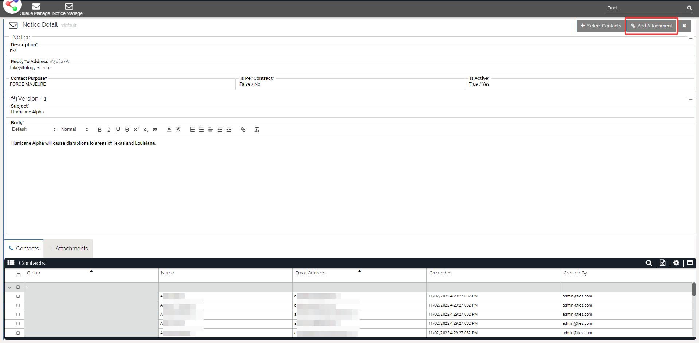Toggle bold formatting in body editor
The image size is (699, 343).
(x=99, y=130)
